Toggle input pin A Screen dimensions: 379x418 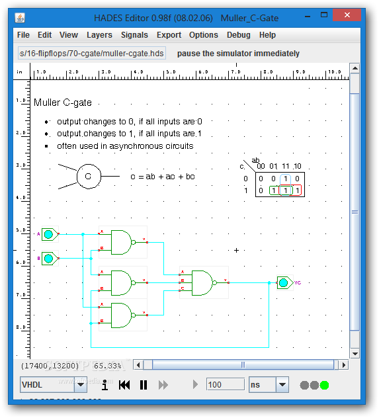tap(50, 234)
